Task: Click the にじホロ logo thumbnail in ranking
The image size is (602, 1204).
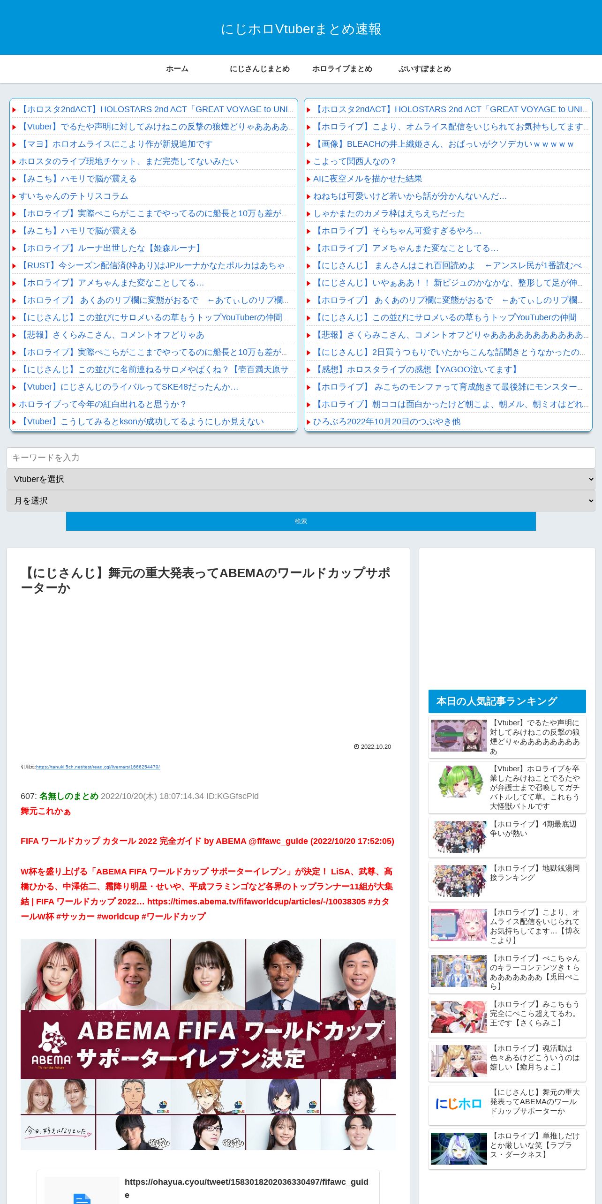Action: click(x=459, y=1104)
